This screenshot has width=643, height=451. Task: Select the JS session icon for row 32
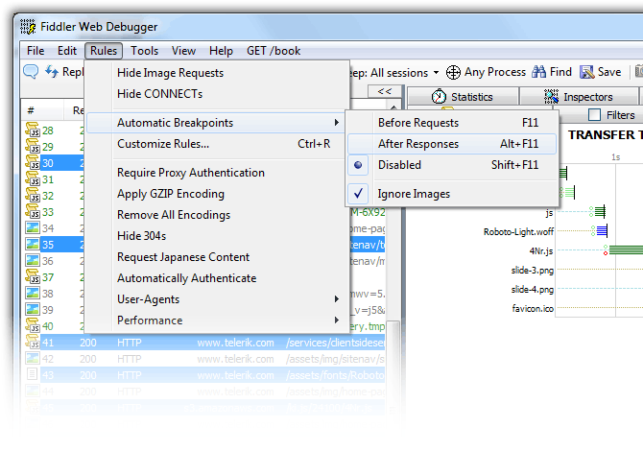point(33,196)
